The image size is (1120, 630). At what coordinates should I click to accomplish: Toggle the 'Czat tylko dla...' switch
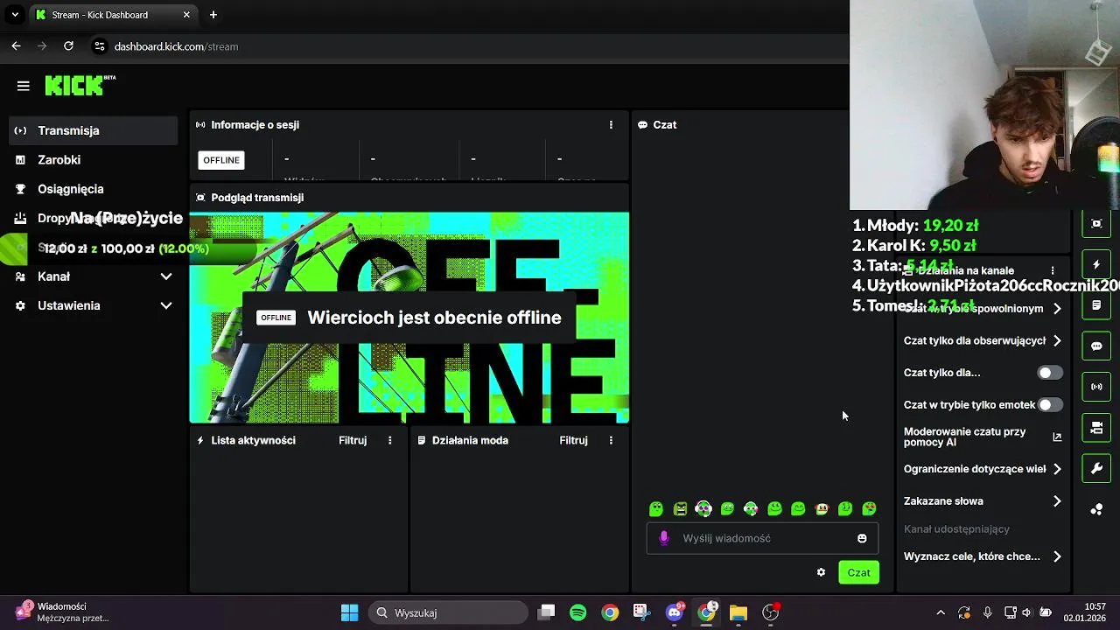(1050, 373)
